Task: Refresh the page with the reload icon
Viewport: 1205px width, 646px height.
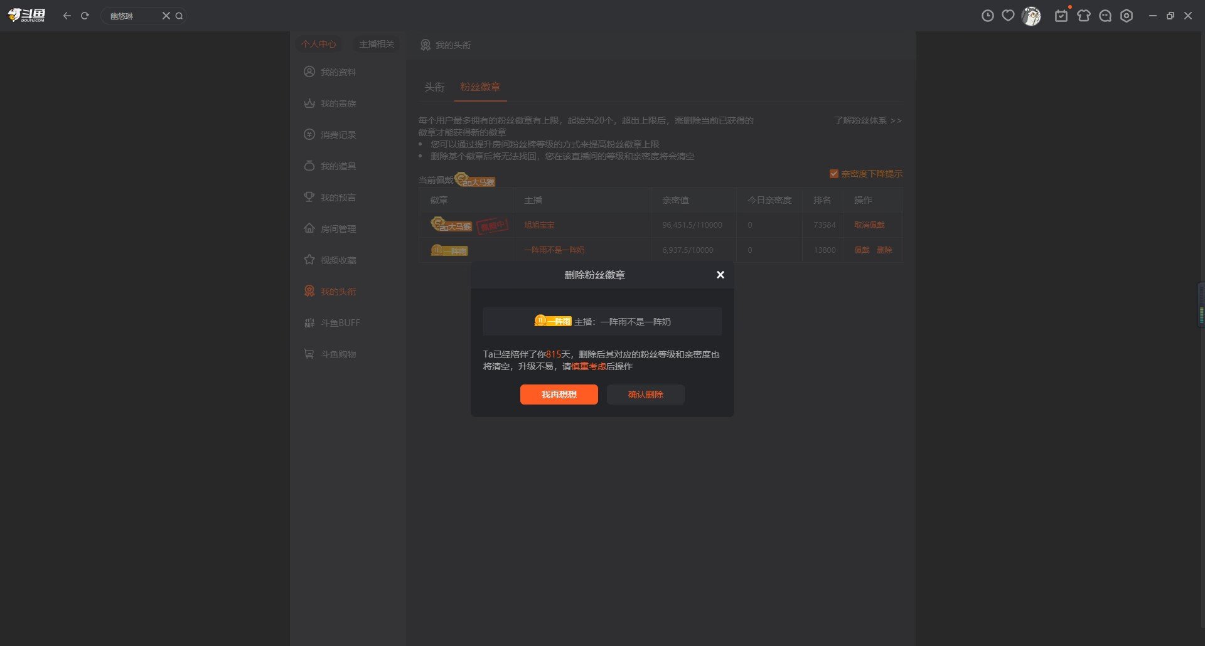Action: click(x=85, y=16)
